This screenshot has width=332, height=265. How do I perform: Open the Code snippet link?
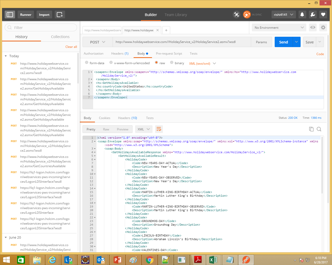coord(320,54)
